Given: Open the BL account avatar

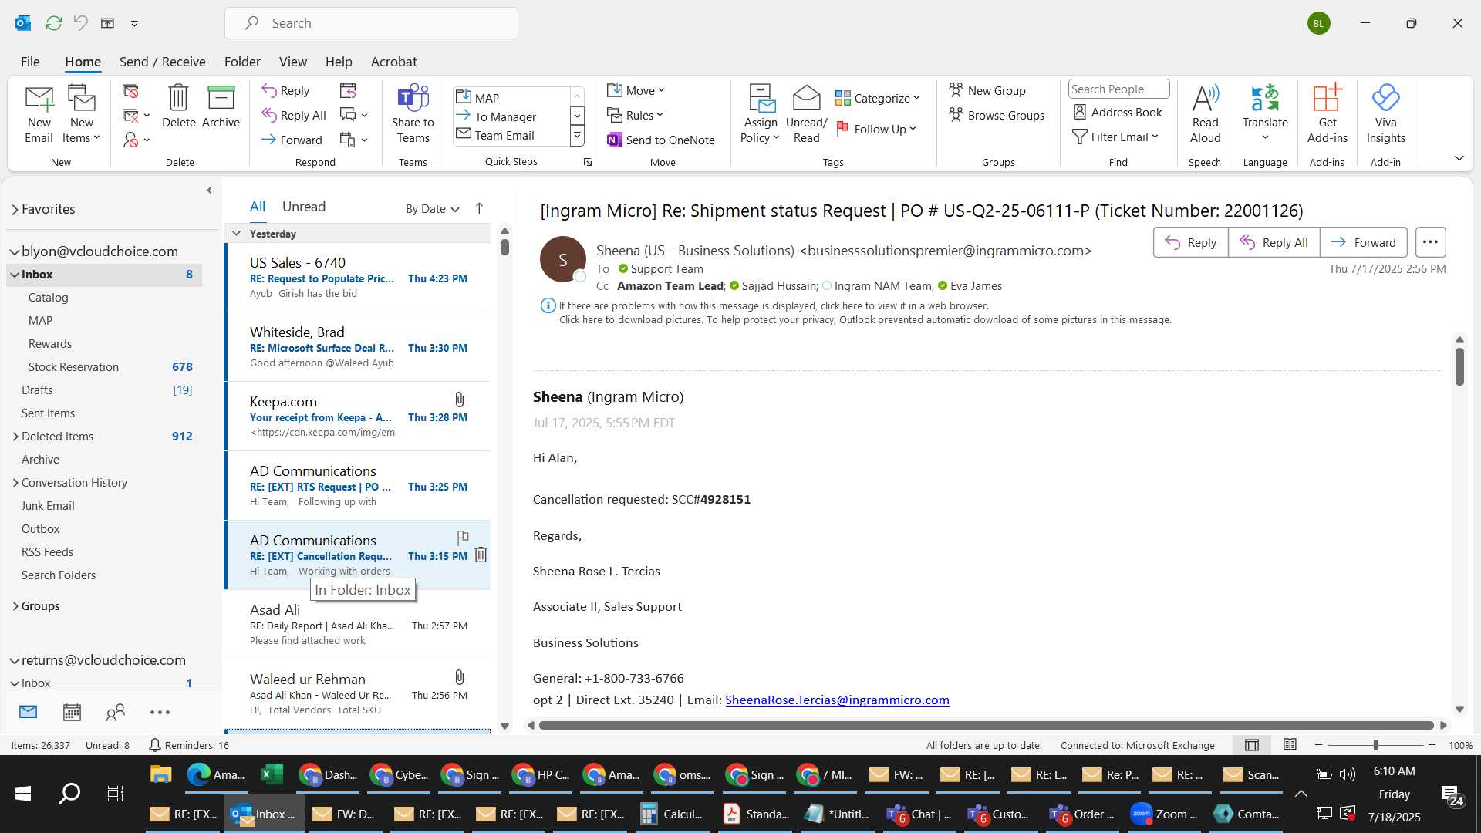Looking at the screenshot, I should [1318, 23].
